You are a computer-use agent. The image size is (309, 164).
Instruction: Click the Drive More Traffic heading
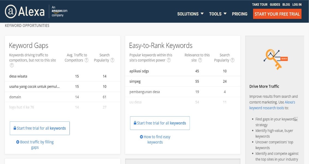click(264, 86)
